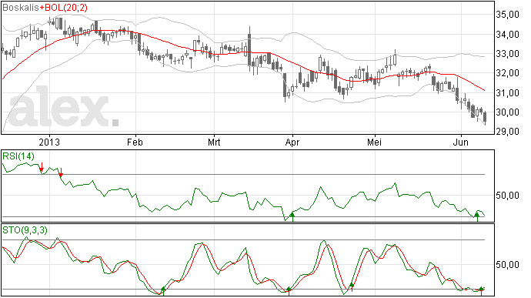
Task: Click the 50,00 label on RSI panel
Action: pyautogui.click(x=507, y=196)
